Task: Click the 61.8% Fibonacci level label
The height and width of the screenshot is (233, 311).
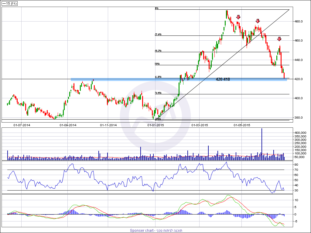Action: [158, 77]
